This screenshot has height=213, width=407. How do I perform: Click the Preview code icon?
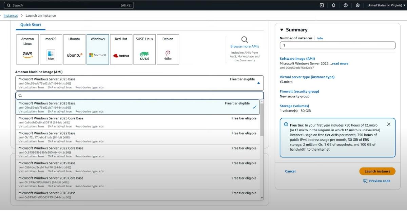365,181
